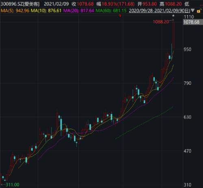Click the 311.00 low annotation on chart
This screenshot has width=203, height=188.
click(13, 185)
